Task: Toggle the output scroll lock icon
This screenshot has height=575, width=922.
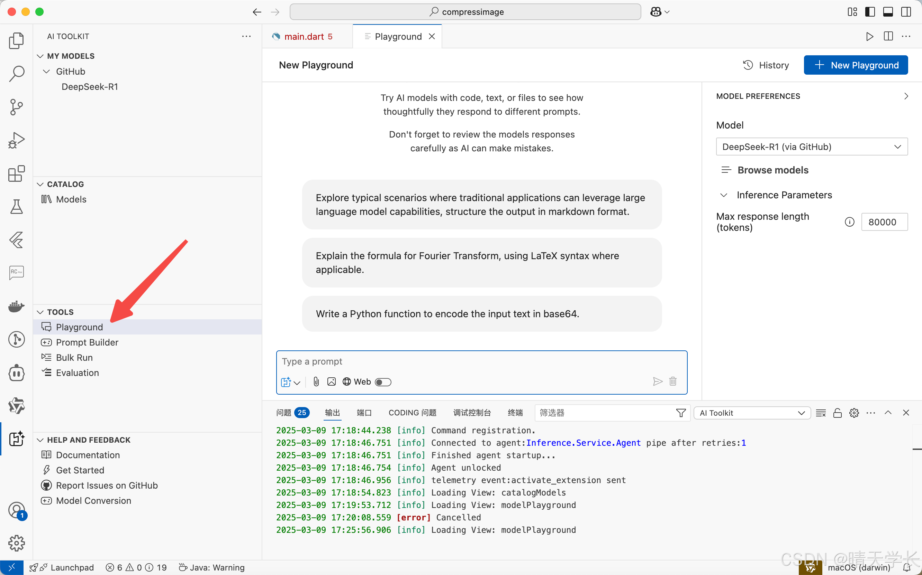Action: click(837, 413)
